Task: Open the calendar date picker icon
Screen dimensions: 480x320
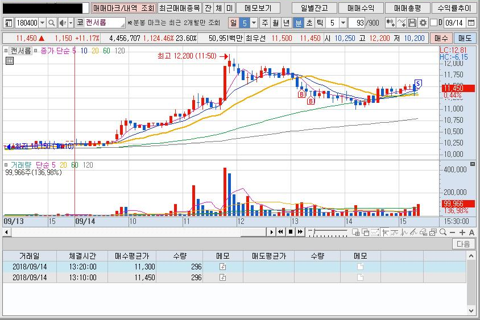Action: (x=471, y=23)
